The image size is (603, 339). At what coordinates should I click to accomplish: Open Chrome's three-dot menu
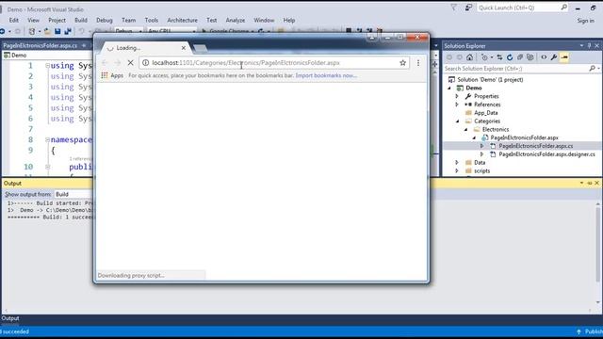pos(418,63)
